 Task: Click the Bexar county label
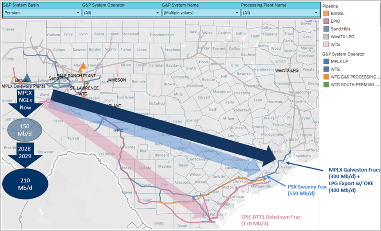click(x=184, y=165)
